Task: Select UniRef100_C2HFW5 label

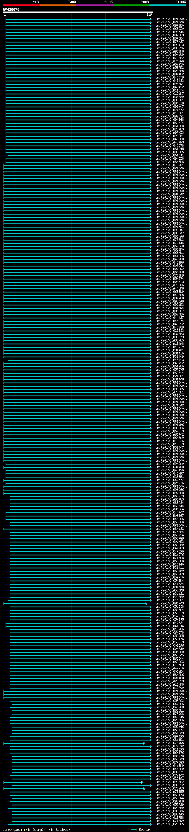Action: pos(169,824)
